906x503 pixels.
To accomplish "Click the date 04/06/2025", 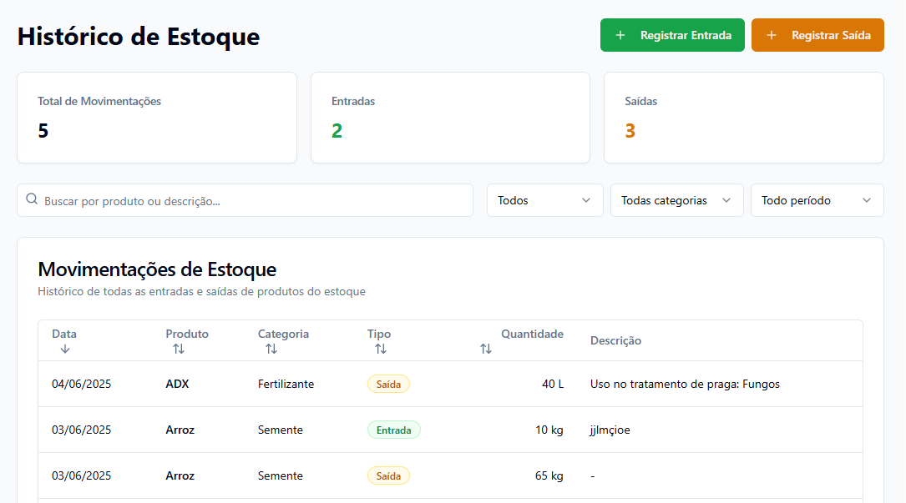I will pyautogui.click(x=82, y=384).
